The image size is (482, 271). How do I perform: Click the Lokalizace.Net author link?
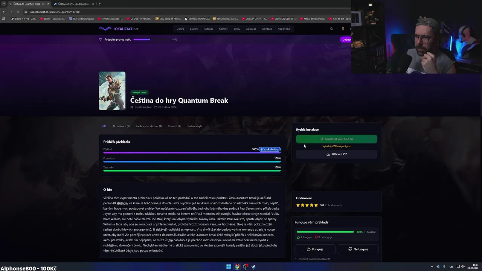143,107
